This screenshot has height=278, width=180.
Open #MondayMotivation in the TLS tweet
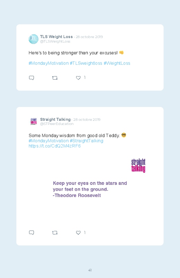click(48, 63)
